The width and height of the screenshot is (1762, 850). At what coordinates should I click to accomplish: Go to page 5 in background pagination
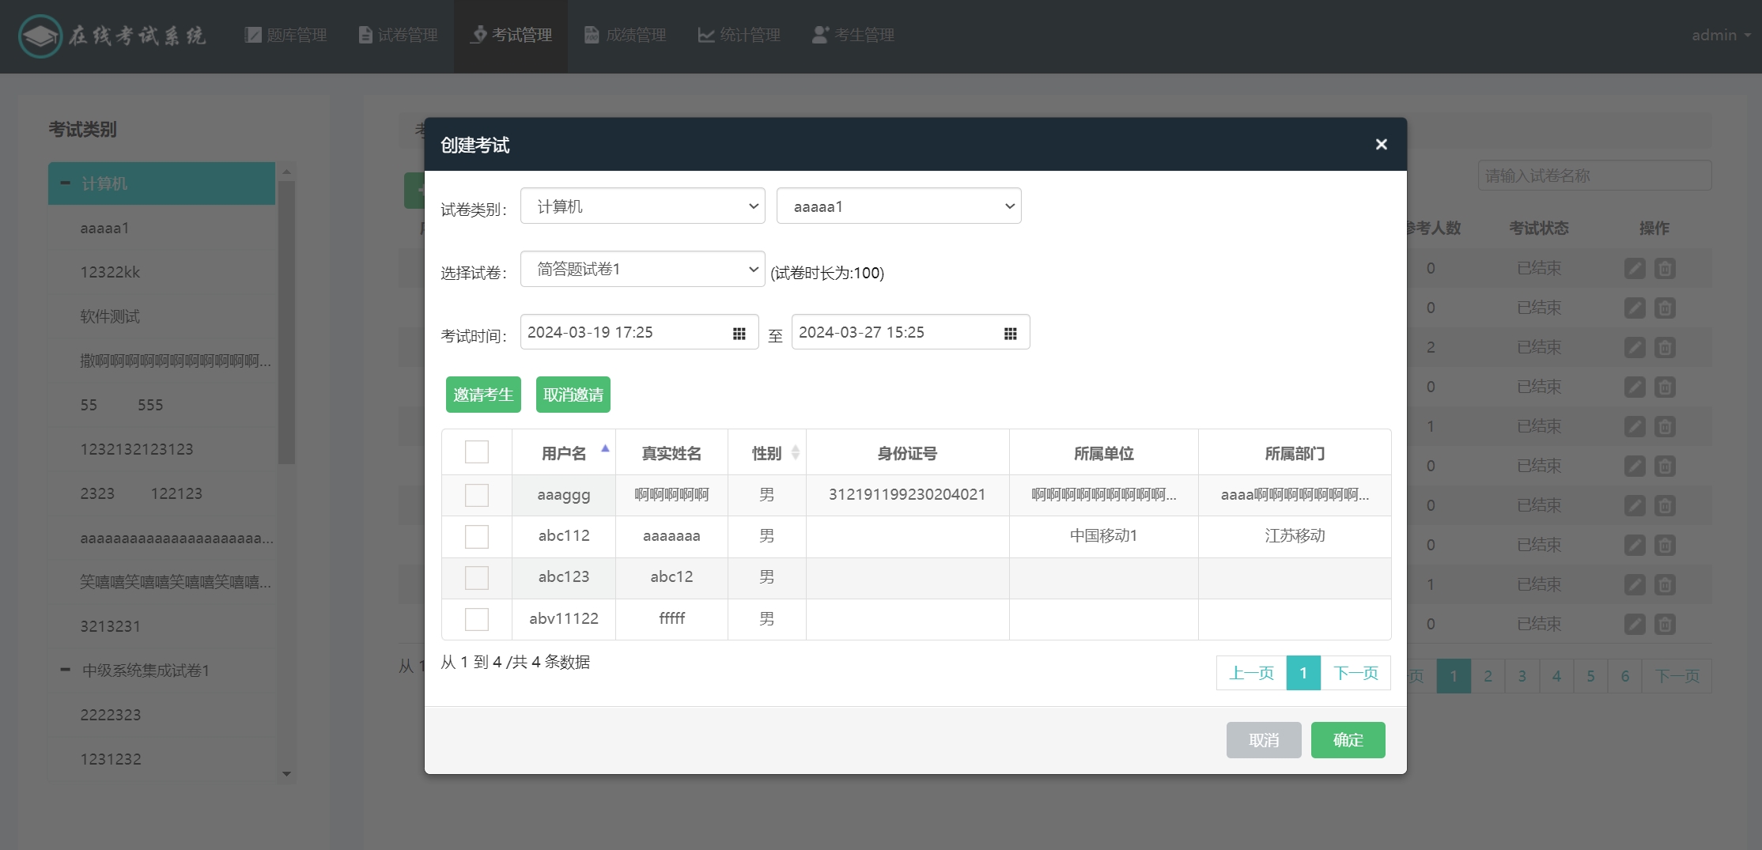coord(1590,676)
